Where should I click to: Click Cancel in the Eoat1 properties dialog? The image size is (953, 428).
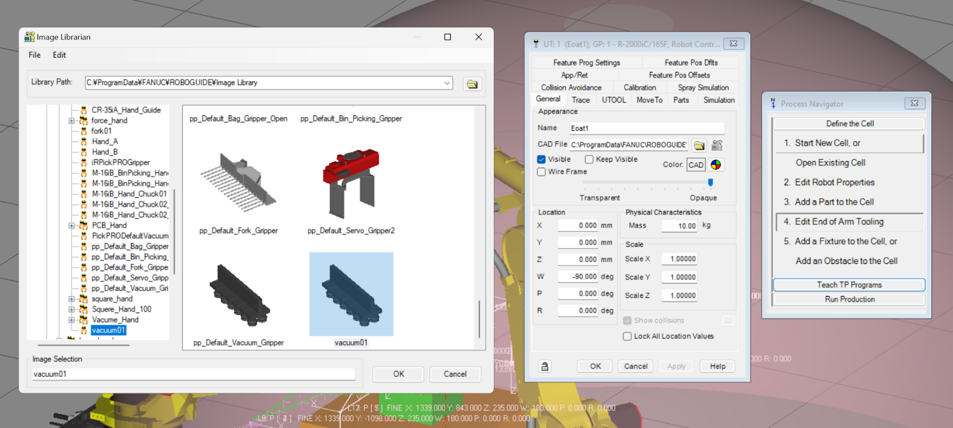click(x=636, y=366)
